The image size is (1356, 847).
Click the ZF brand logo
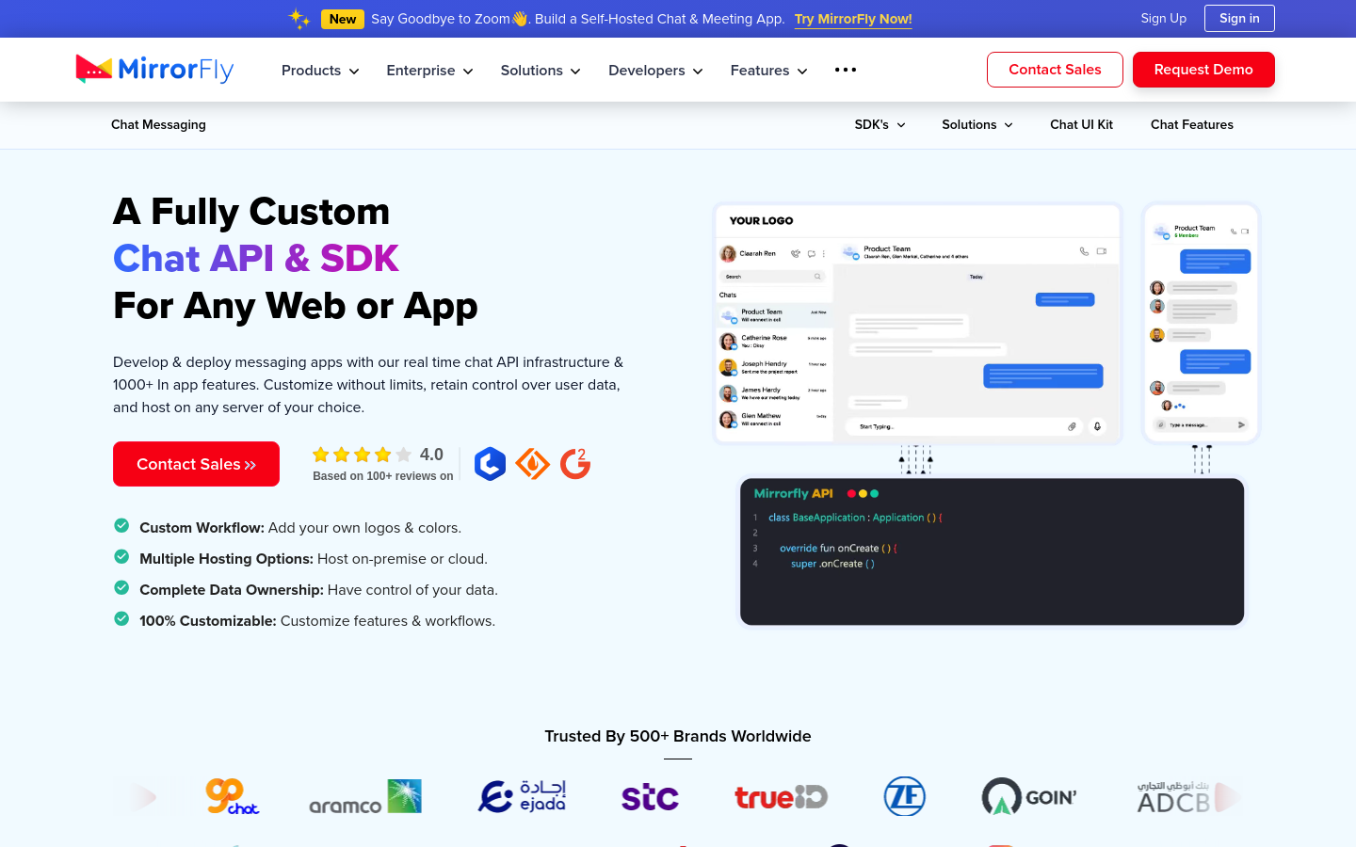click(905, 797)
